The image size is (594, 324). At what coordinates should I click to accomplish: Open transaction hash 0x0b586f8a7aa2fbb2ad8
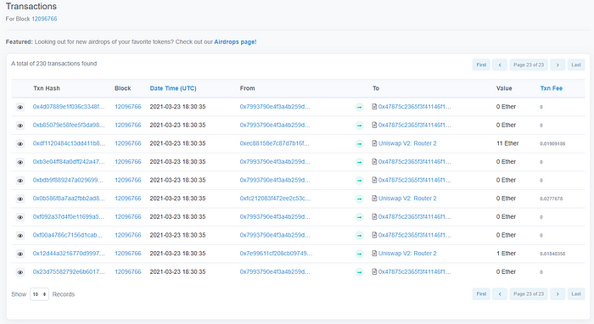pyautogui.click(x=69, y=198)
